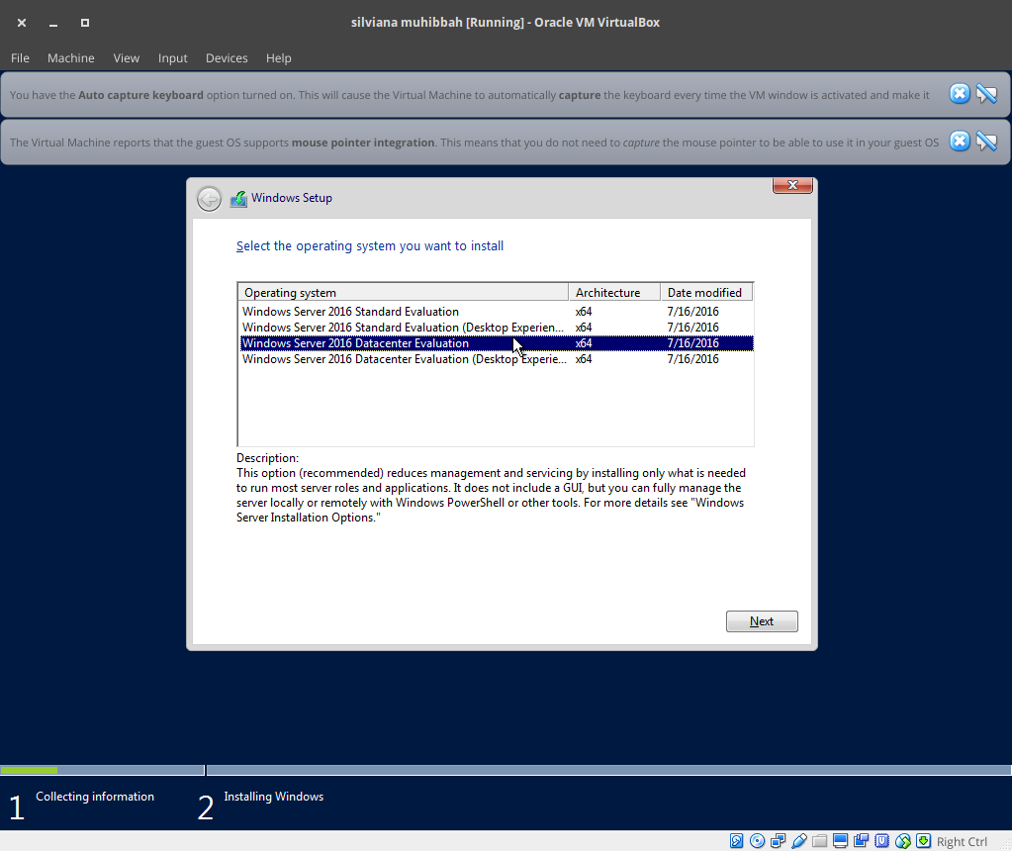
Task: Click the Next button
Action: pyautogui.click(x=761, y=620)
